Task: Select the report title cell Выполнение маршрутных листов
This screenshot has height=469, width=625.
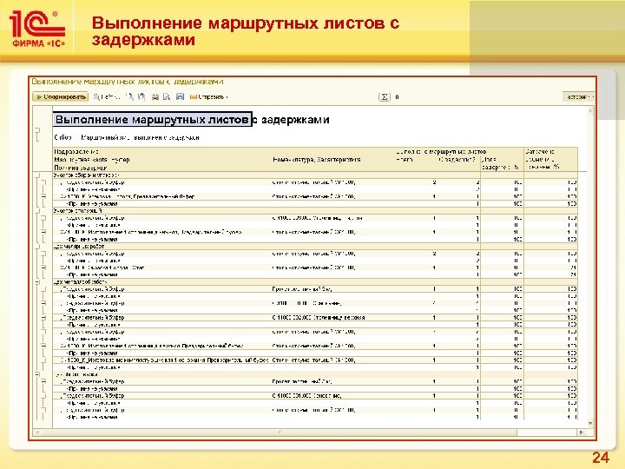Action: click(x=152, y=120)
